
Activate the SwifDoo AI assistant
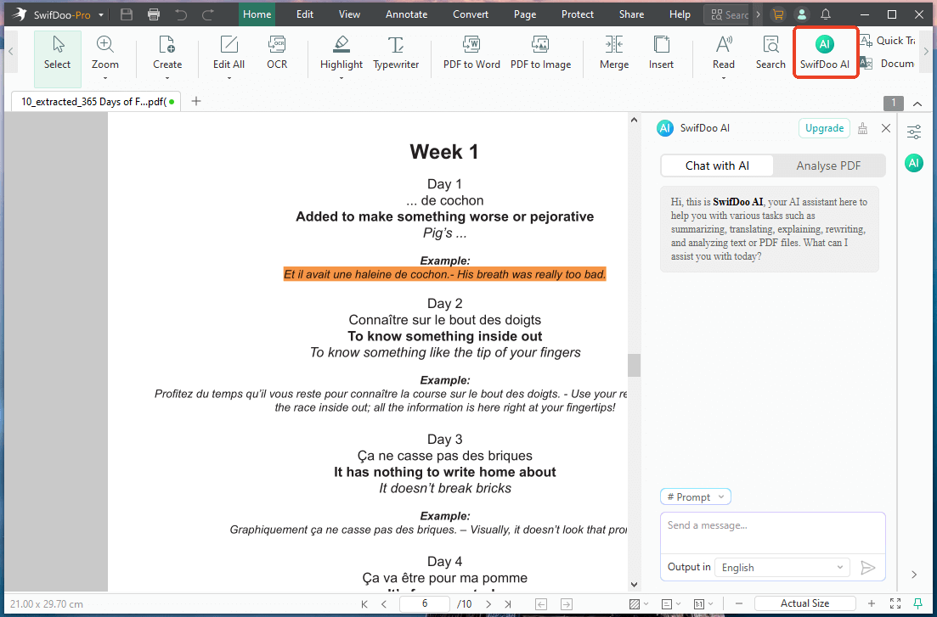point(825,52)
